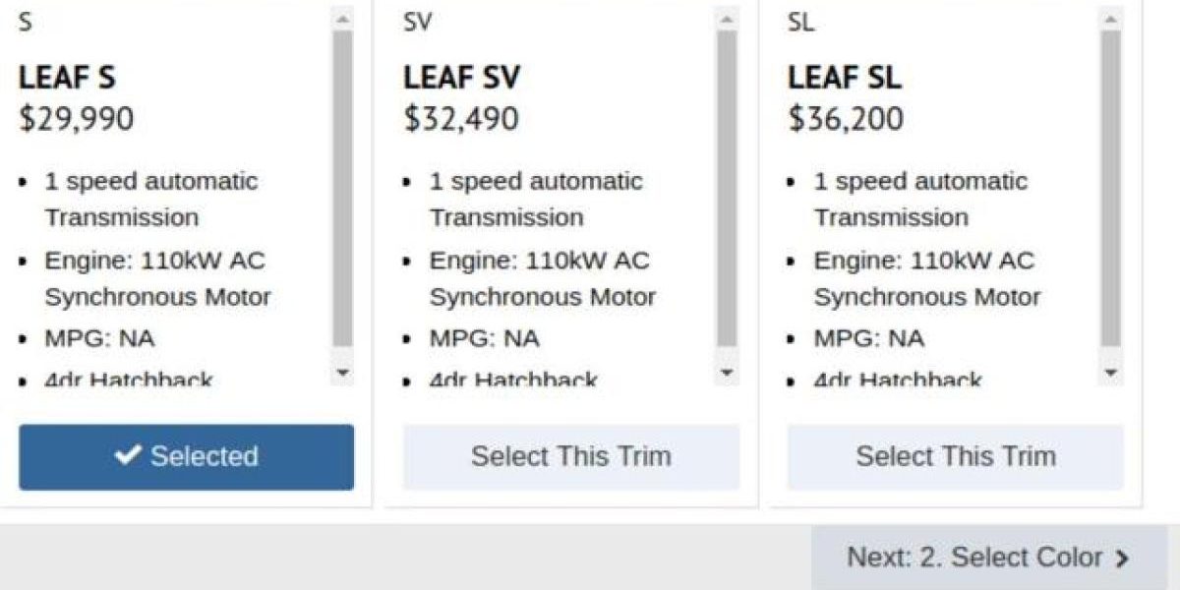Click the LEAF SV trim heading
The height and width of the screenshot is (590, 1180).
(x=461, y=78)
